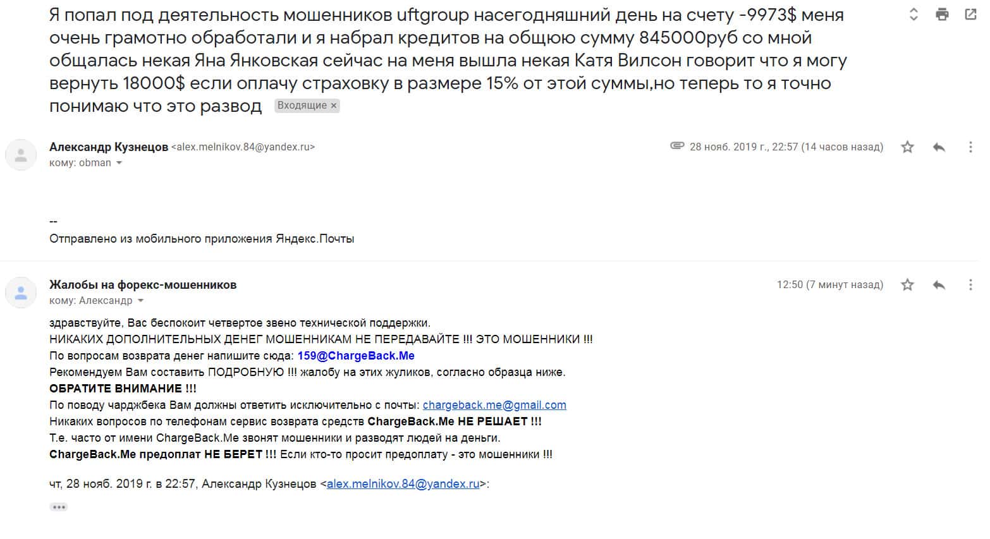This screenshot has height=539, width=990.
Task: Open alex.melnikov.84@yandex.ru link in quote header
Action: [x=403, y=484]
